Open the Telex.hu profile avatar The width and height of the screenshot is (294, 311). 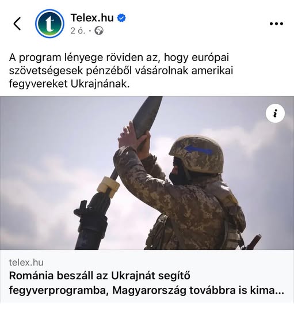[49, 24]
